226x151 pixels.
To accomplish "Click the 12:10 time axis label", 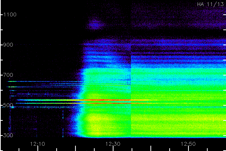I will click(38, 144).
